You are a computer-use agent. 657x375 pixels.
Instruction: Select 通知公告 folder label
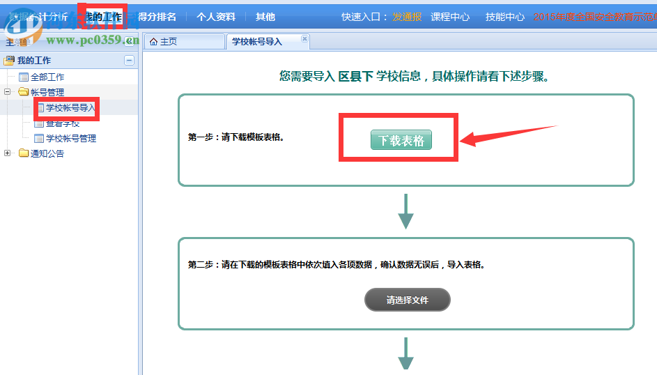pos(47,153)
